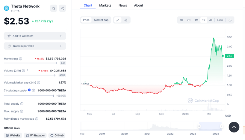Click the plus icon on Add to watchlist

click(61, 36)
